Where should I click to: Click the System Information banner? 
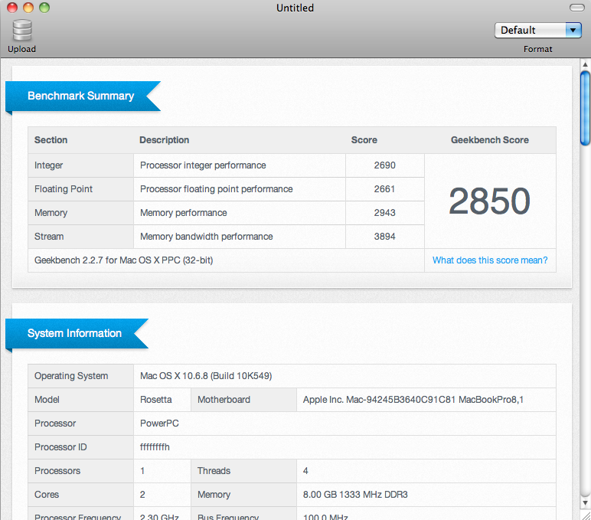click(x=77, y=333)
